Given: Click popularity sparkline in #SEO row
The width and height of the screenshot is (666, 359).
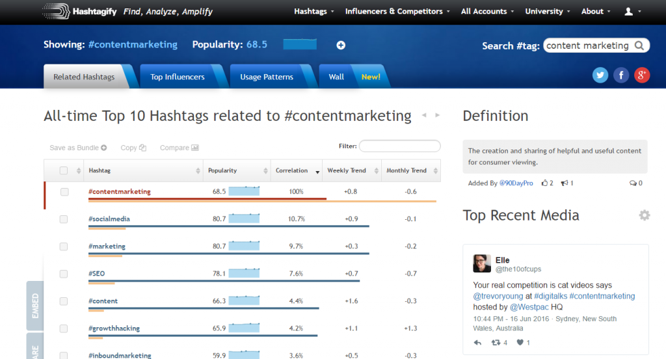Looking at the screenshot, I should (x=244, y=273).
